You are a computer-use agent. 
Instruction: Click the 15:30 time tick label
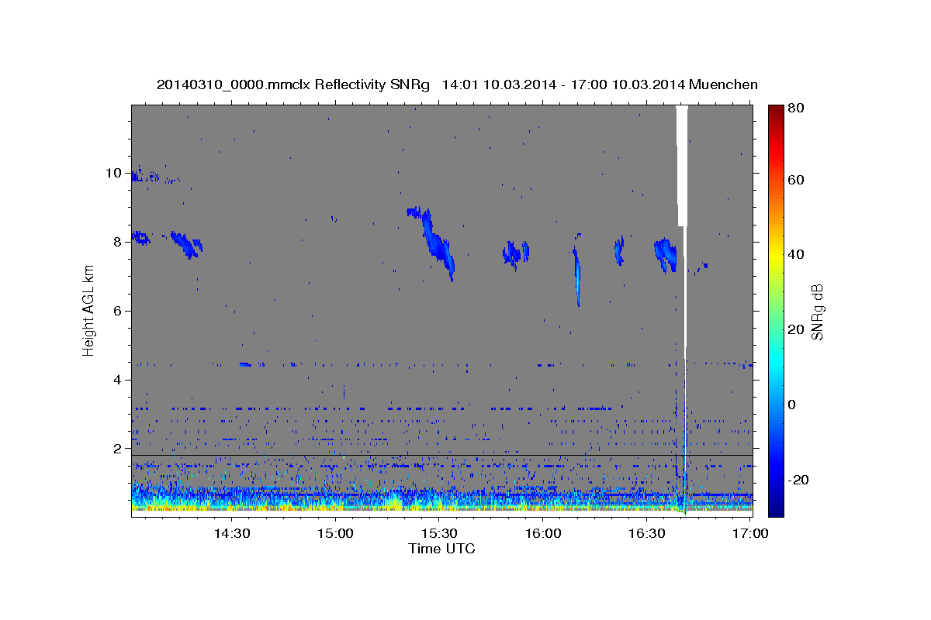coord(439,533)
